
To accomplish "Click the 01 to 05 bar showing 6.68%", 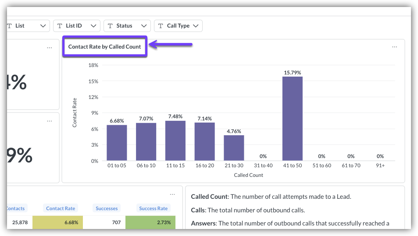I will [x=117, y=143].
